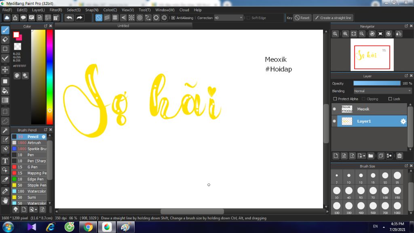Open the add-brush dropdown arrow
The height and width of the screenshot is (233, 414).
[x=36, y=210]
